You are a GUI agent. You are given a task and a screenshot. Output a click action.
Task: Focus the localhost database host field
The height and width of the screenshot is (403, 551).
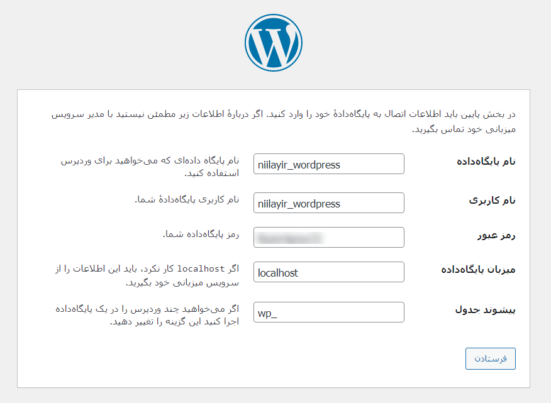click(328, 272)
